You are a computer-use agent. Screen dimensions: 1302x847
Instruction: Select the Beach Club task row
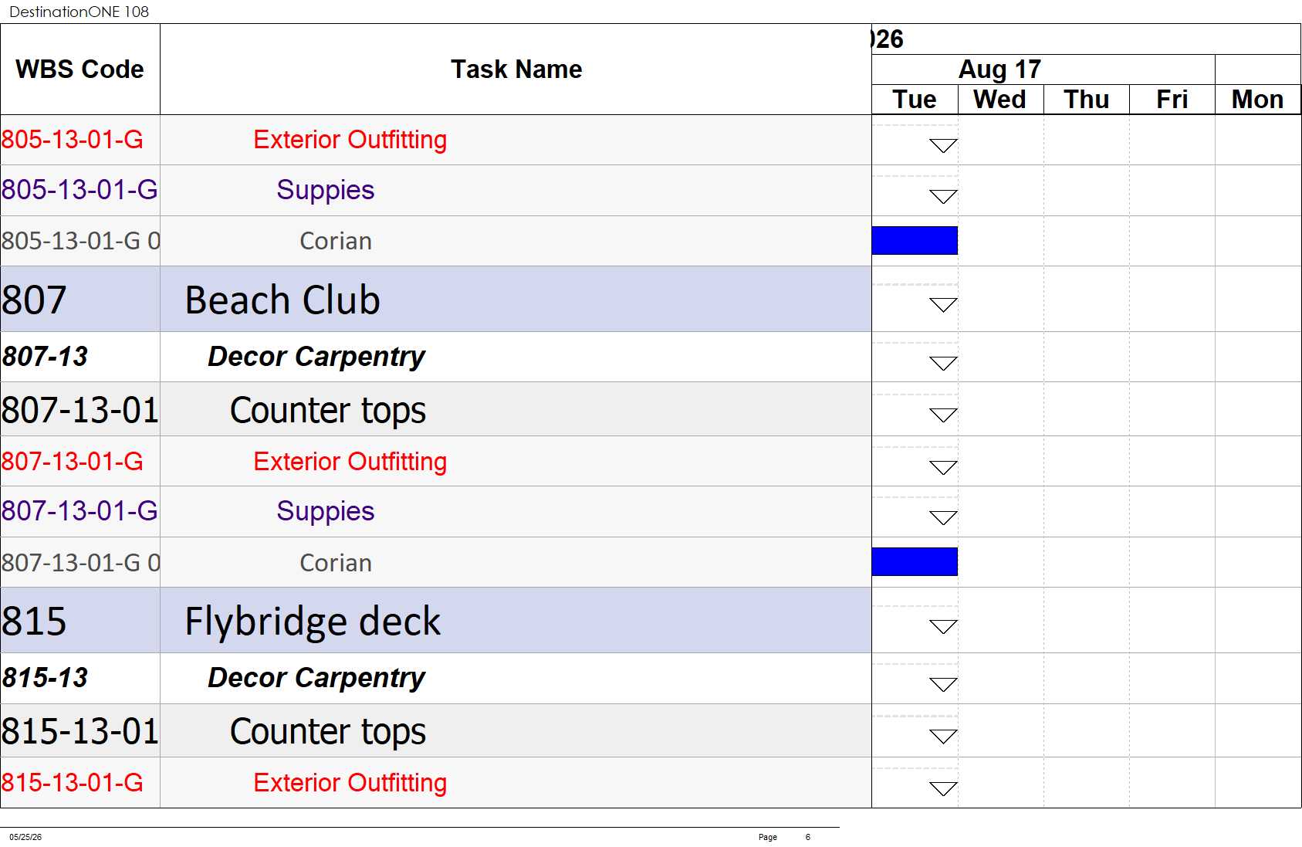436,300
